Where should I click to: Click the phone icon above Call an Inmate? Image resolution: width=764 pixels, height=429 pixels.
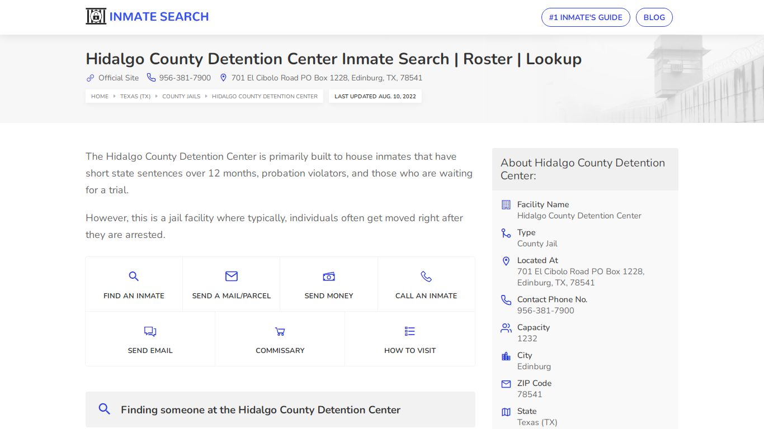point(426,276)
